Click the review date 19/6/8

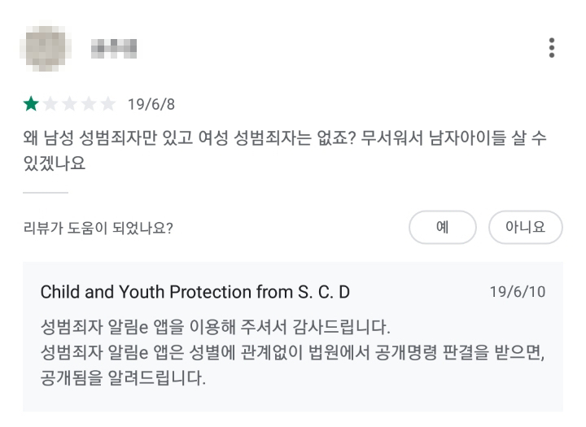[x=151, y=104]
